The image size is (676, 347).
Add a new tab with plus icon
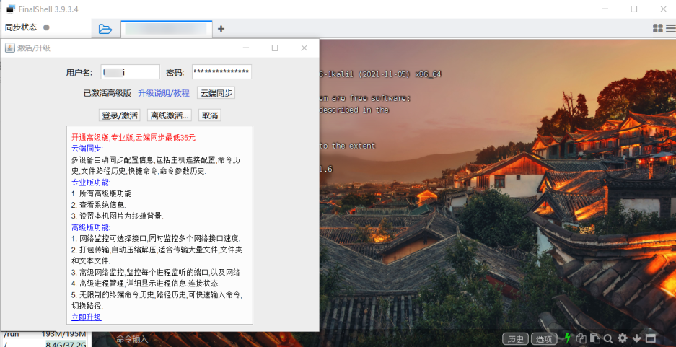(x=221, y=29)
